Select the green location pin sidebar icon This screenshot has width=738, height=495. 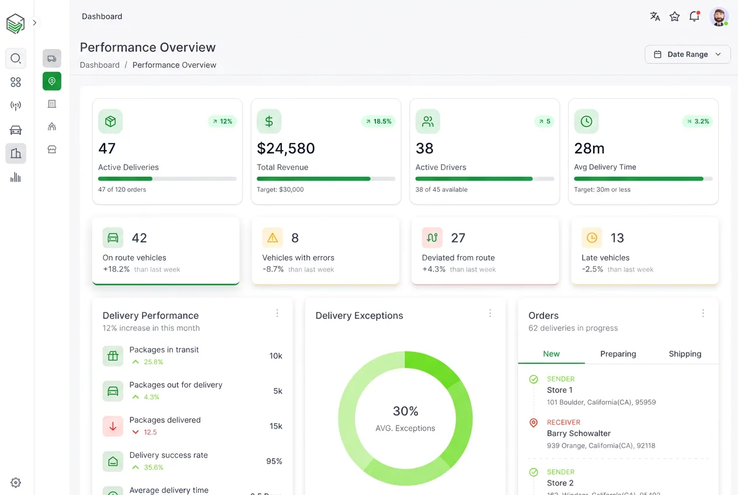[x=52, y=81]
